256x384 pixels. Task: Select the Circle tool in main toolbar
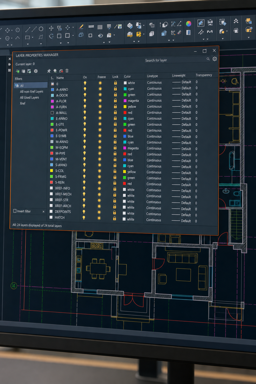41,29
